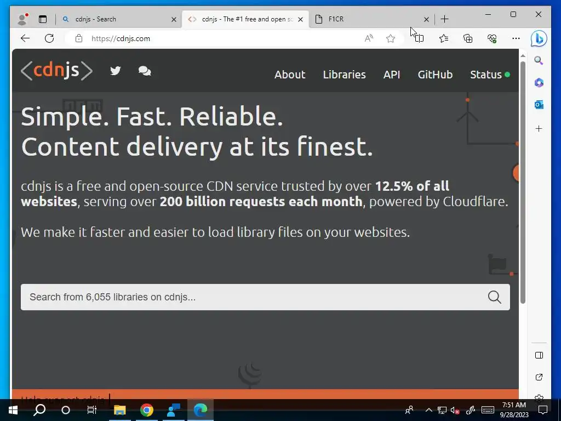Click the muted volume tray icon
This screenshot has height=421, width=561.
coord(455,410)
